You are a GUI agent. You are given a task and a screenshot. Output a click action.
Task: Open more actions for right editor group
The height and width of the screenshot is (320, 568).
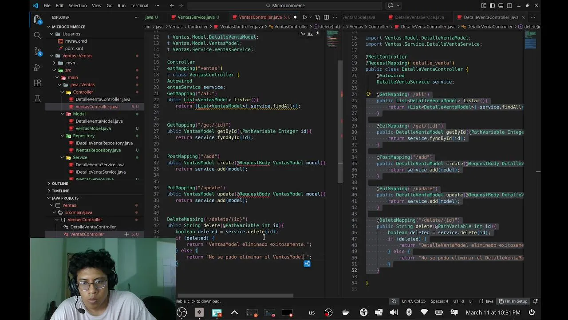pos(533,17)
